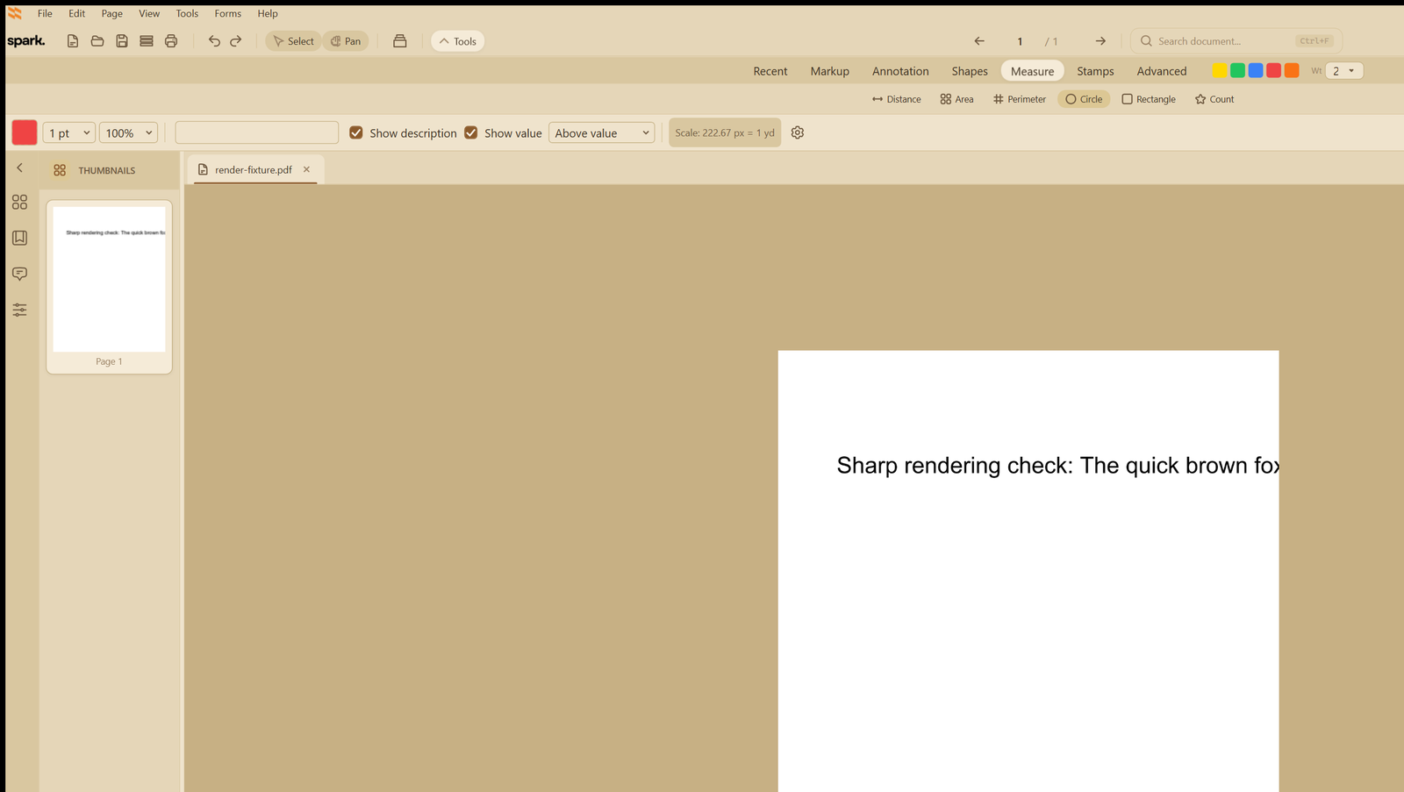Select the Rectangle measurement tool
1404x792 pixels.
(1149, 99)
